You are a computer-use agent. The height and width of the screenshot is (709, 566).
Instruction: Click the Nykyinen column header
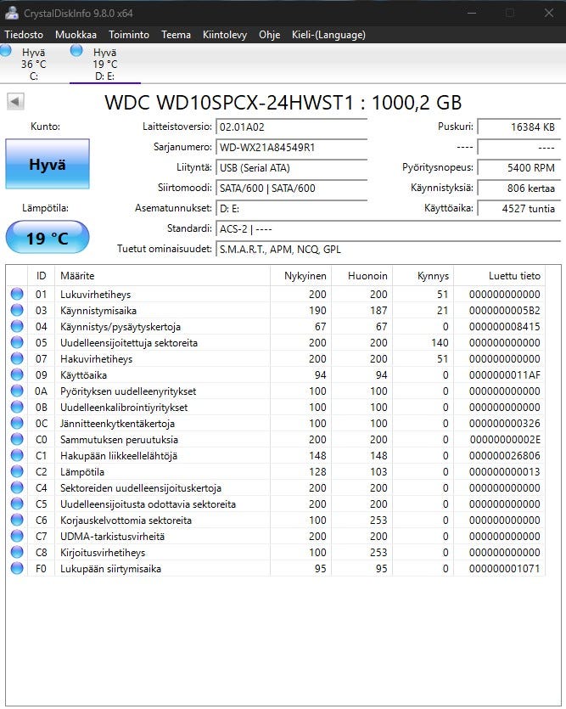pos(301,276)
